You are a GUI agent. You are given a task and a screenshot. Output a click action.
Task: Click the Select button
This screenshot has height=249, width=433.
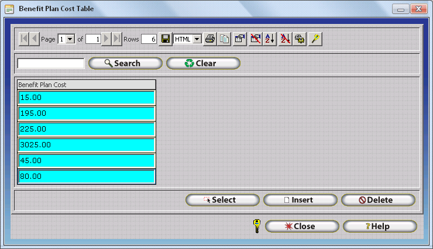coord(222,200)
